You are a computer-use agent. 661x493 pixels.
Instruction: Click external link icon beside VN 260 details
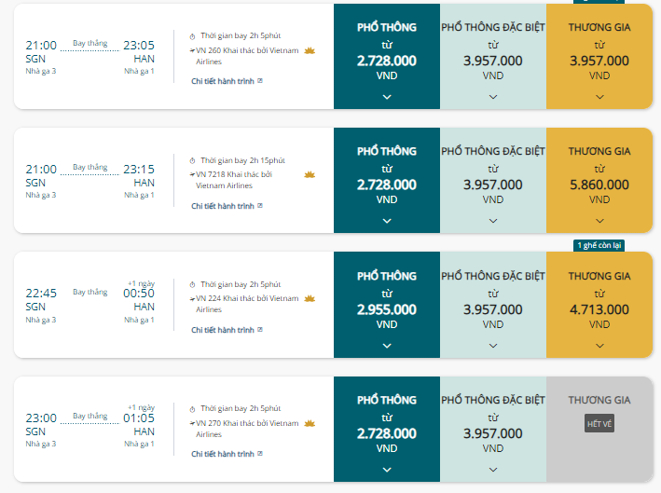[260, 81]
